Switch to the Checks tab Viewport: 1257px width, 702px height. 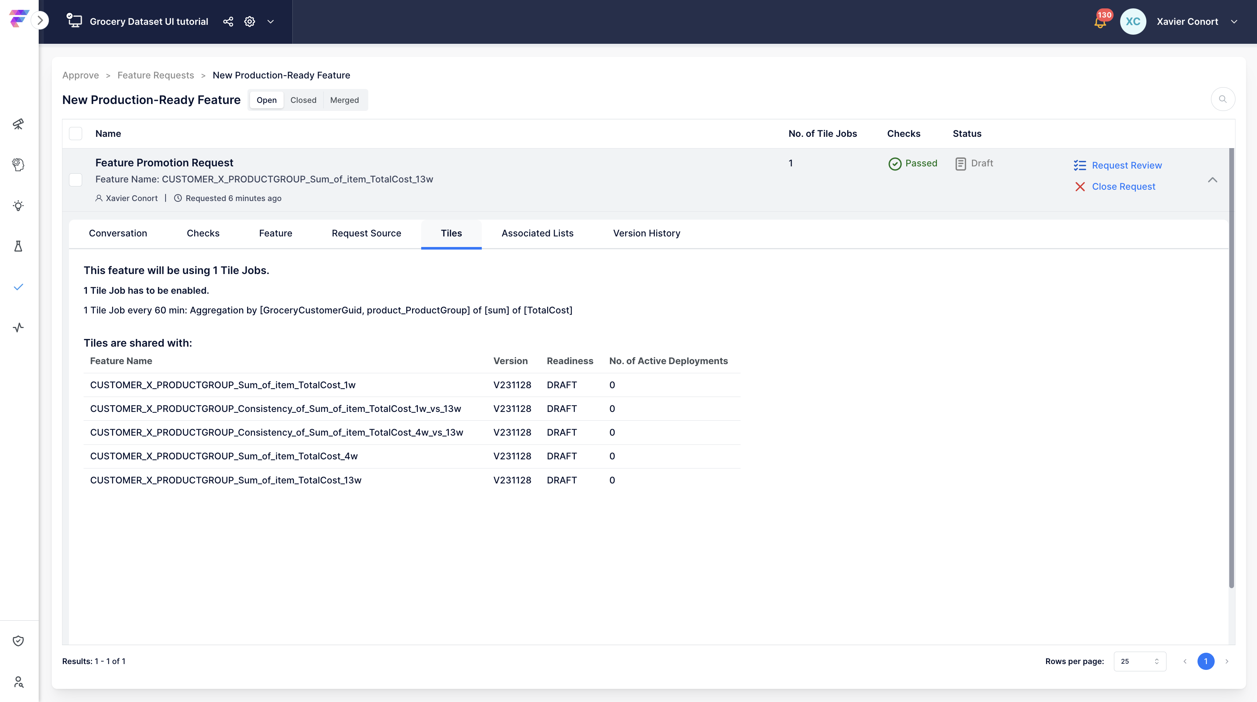(x=203, y=234)
